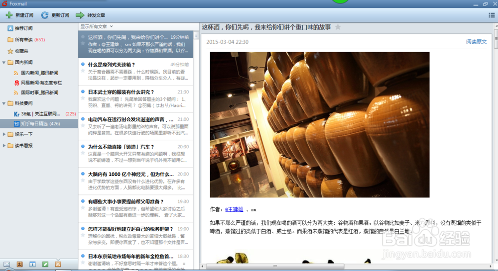Viewport: 498px width, 271px height.
Task: Open article 日本武士穿的服装有什么讲究？
Action: [135, 99]
